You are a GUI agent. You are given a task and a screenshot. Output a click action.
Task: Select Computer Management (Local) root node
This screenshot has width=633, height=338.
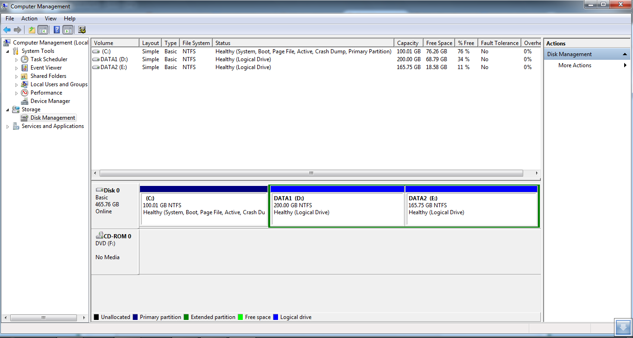51,43
